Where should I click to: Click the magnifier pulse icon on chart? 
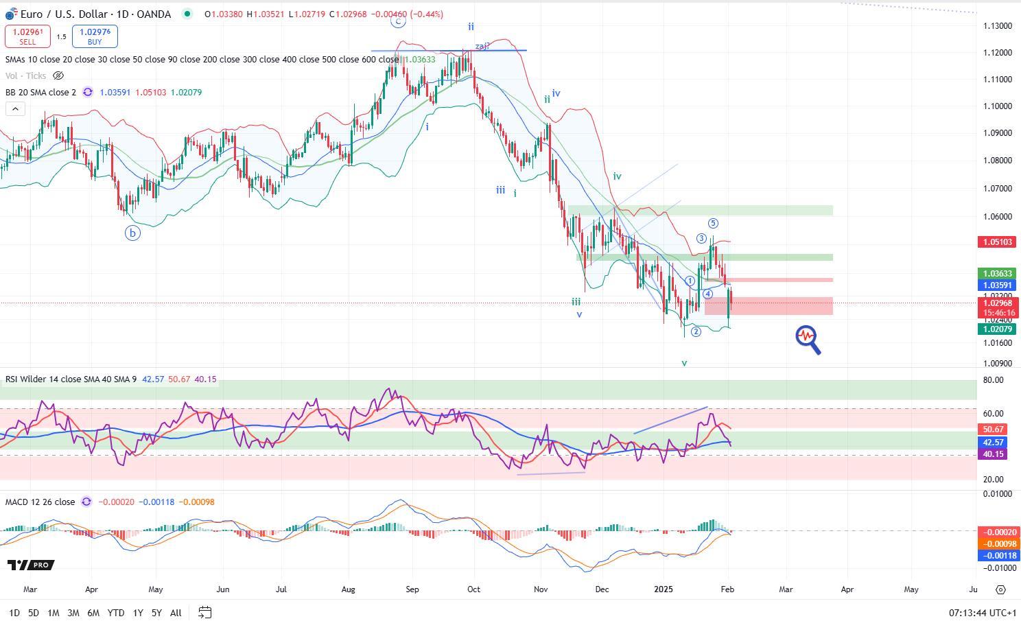pyautogui.click(x=808, y=339)
